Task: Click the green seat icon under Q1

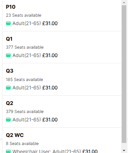Action: pos(8,55)
